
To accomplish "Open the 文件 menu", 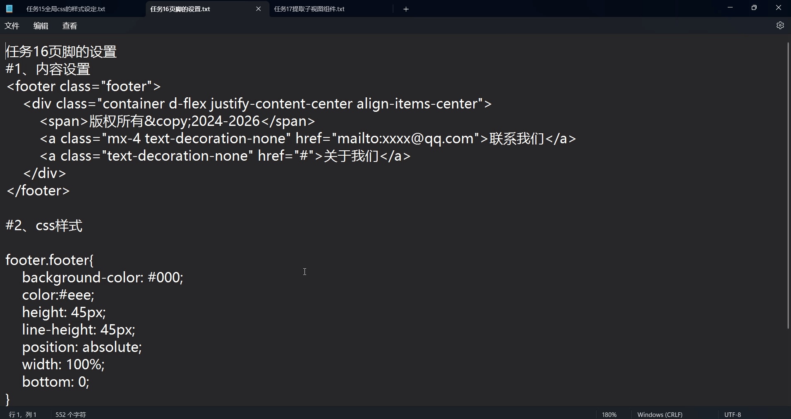I will click(12, 25).
